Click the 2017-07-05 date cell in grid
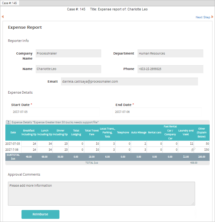This screenshot has height=222, width=215. 13,144
